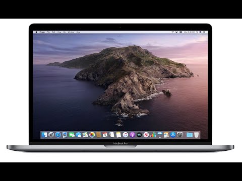Open the Mail stamp icon in Dock
This screenshot has width=242, height=181.
coord(65,135)
